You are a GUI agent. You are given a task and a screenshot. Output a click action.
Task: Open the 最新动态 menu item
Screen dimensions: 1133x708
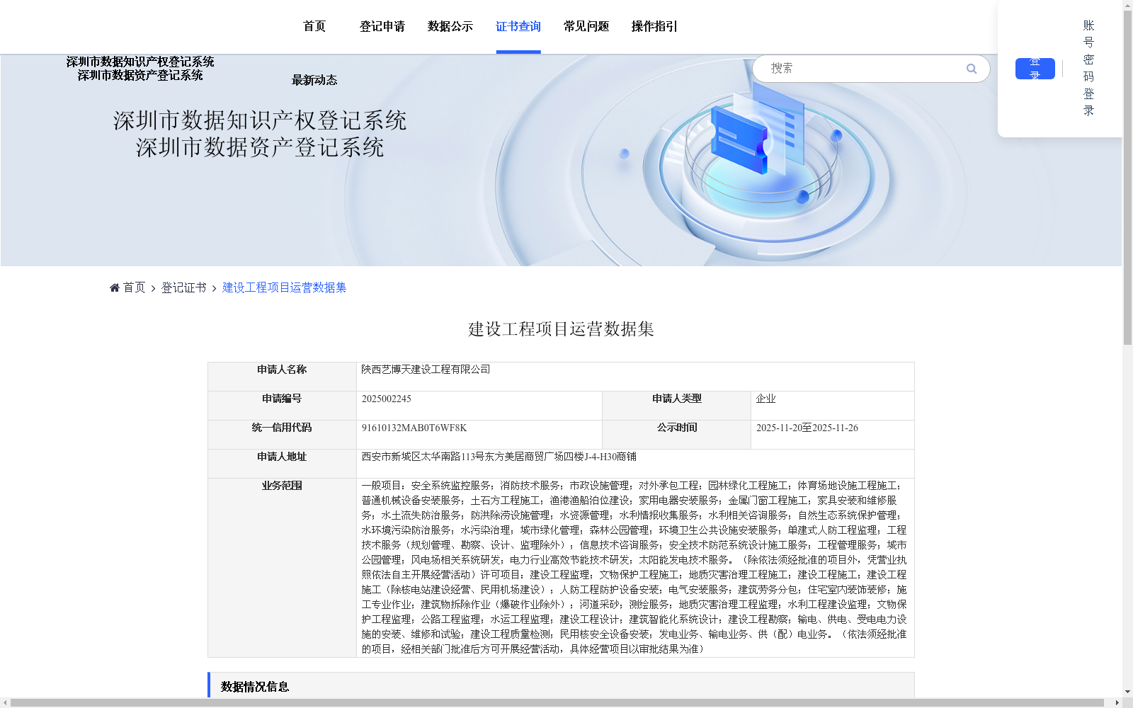314,80
